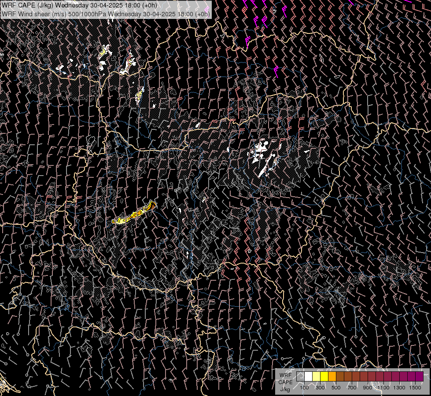Click the legend label 500
The height and width of the screenshot is (396, 431).
336,388
